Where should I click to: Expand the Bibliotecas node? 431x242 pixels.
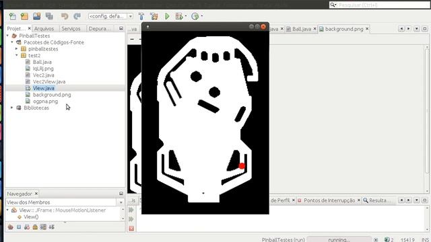12,108
